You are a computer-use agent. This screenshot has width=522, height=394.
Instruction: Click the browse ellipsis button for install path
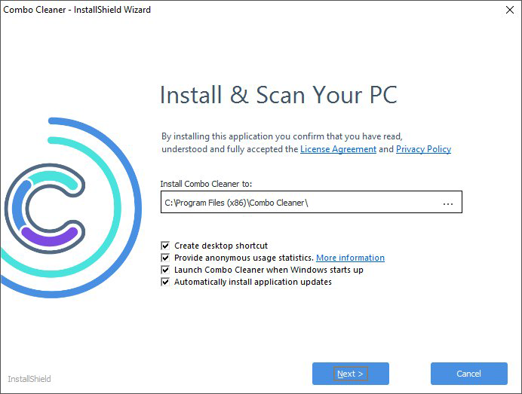tap(448, 203)
